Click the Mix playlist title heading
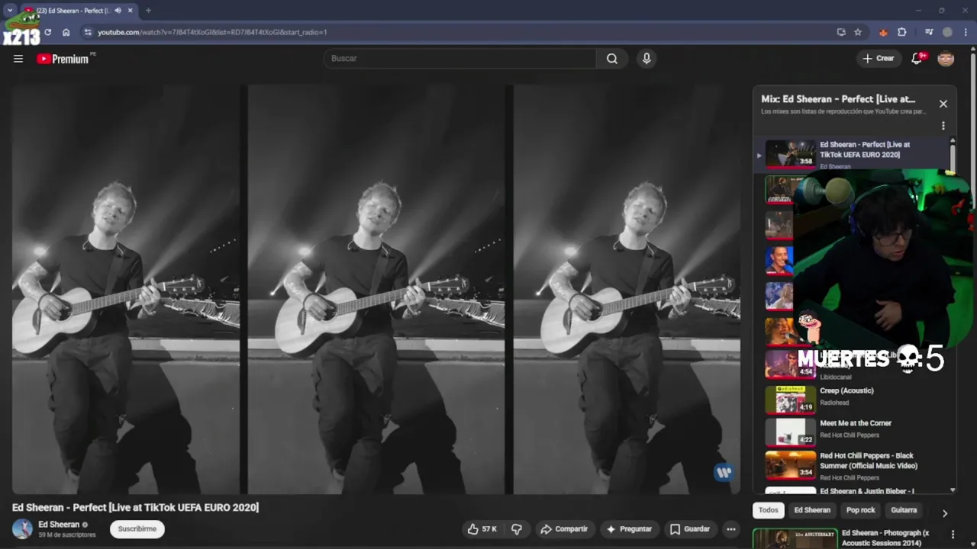The height and width of the screenshot is (549, 977). (x=838, y=99)
